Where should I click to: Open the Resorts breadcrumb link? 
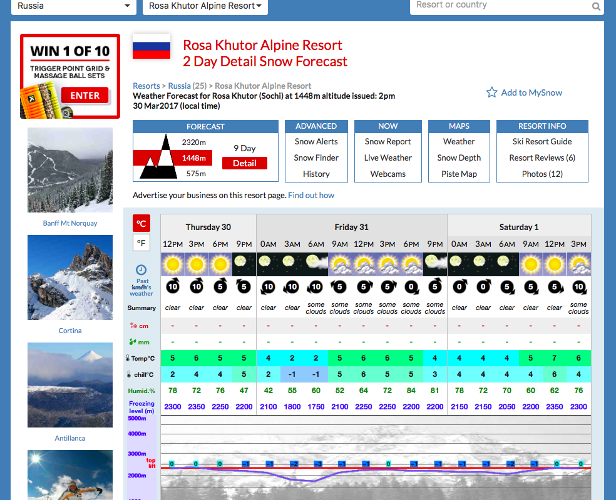point(146,86)
